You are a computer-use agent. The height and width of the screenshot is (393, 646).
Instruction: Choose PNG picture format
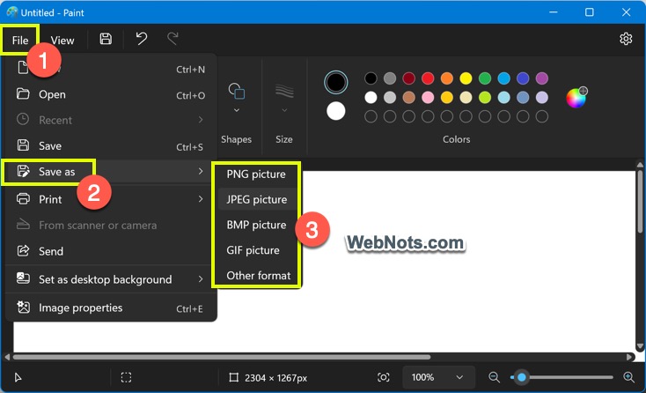256,174
